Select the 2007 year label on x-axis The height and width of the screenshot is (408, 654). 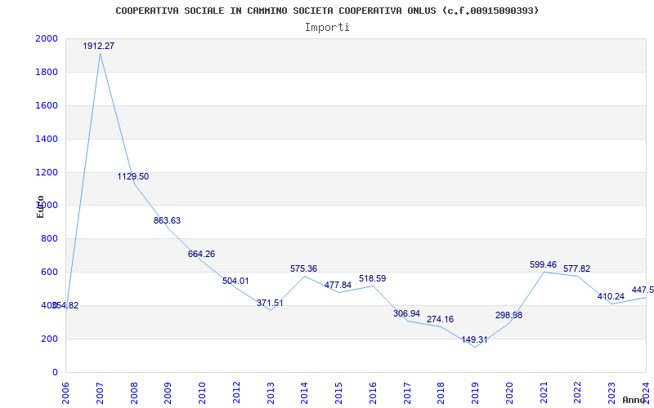(100, 392)
